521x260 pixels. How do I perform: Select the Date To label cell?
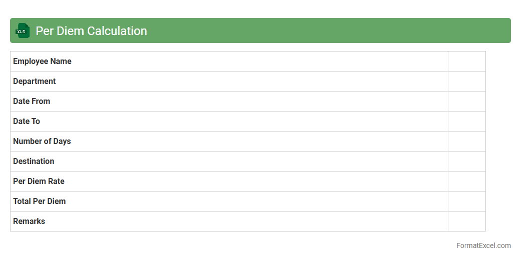tap(229, 121)
